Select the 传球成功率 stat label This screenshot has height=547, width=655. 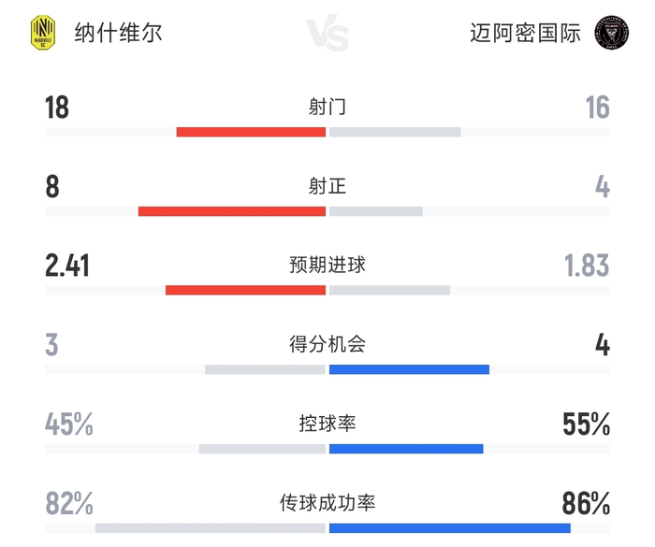point(327,502)
